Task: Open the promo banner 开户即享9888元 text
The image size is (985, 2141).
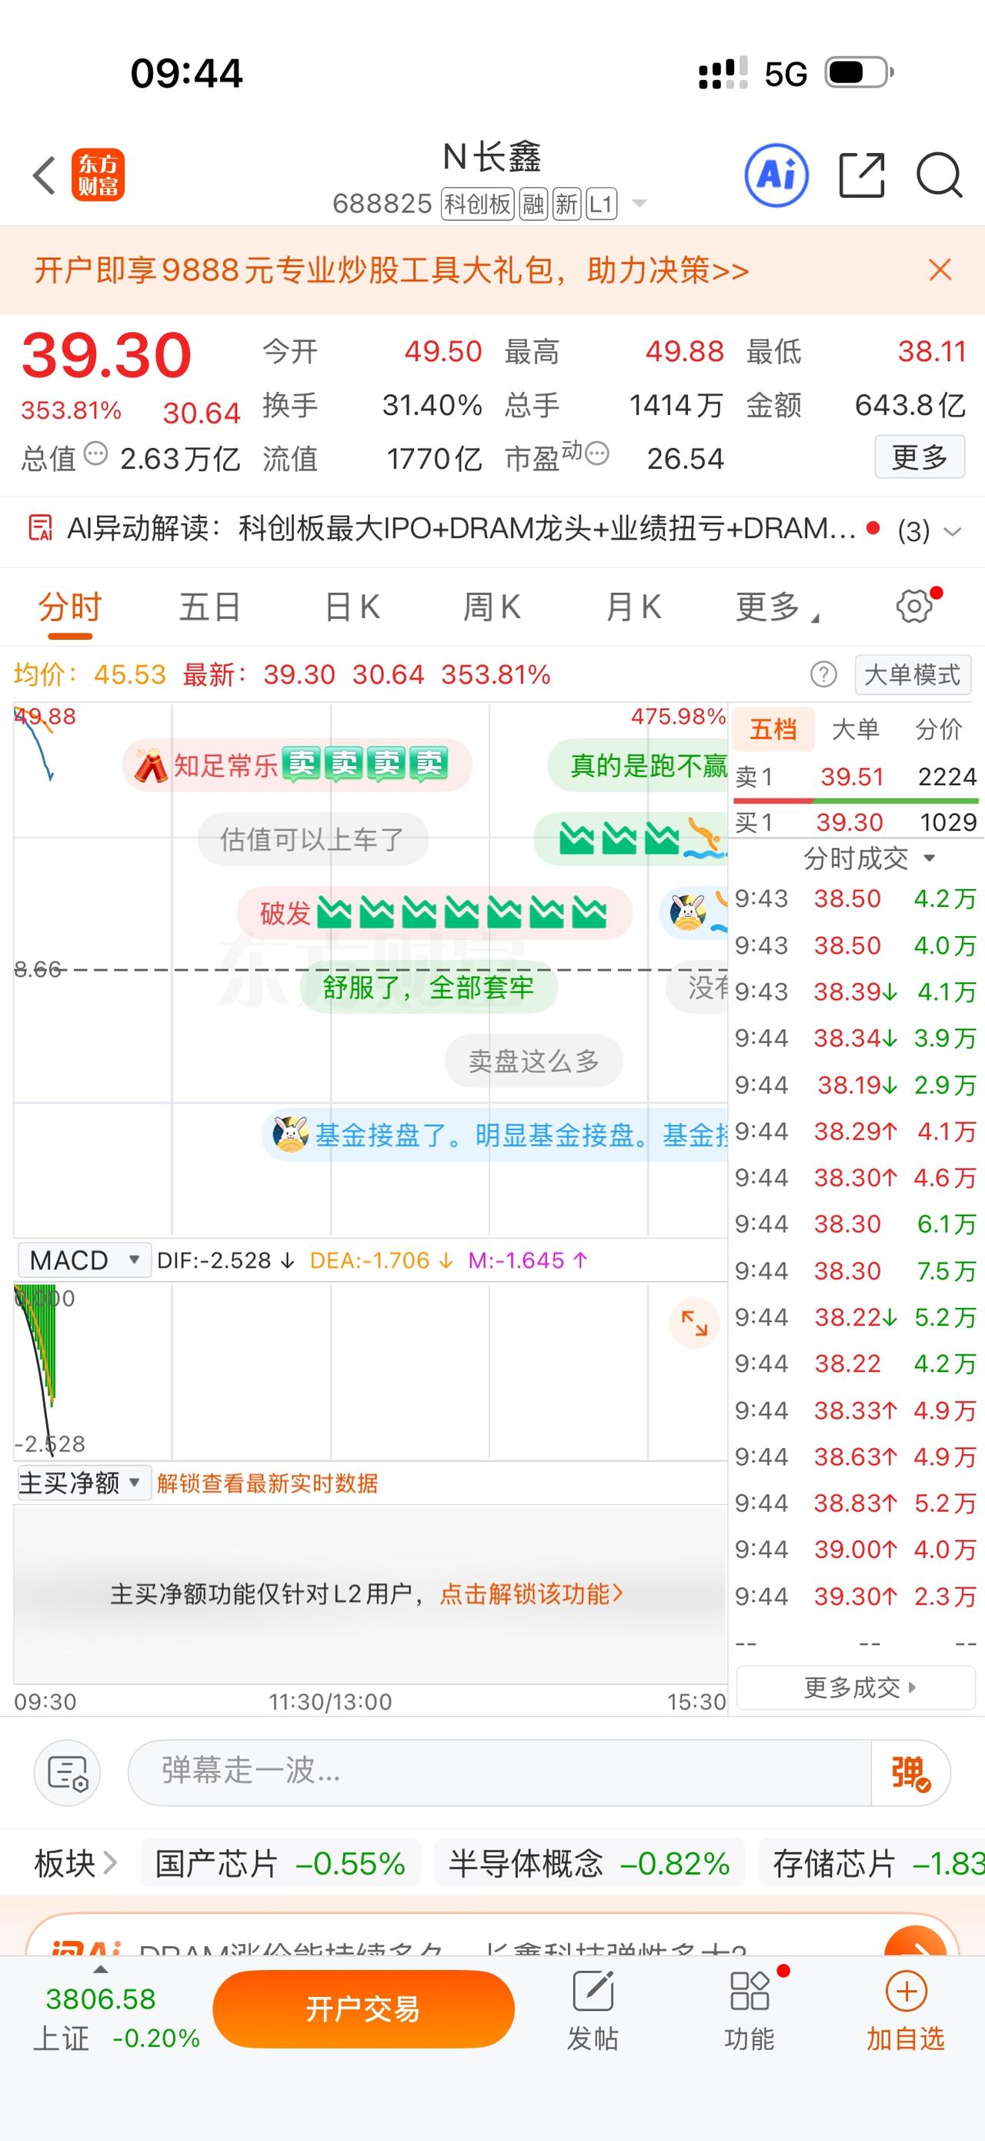Action: (391, 269)
